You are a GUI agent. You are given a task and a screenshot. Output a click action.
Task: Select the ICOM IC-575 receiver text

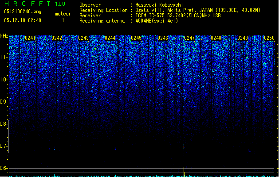[178, 15]
